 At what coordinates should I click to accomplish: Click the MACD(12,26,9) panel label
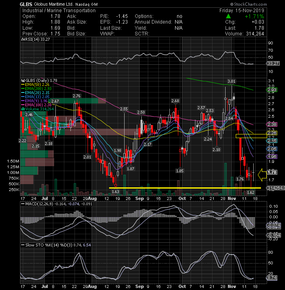click(56, 204)
